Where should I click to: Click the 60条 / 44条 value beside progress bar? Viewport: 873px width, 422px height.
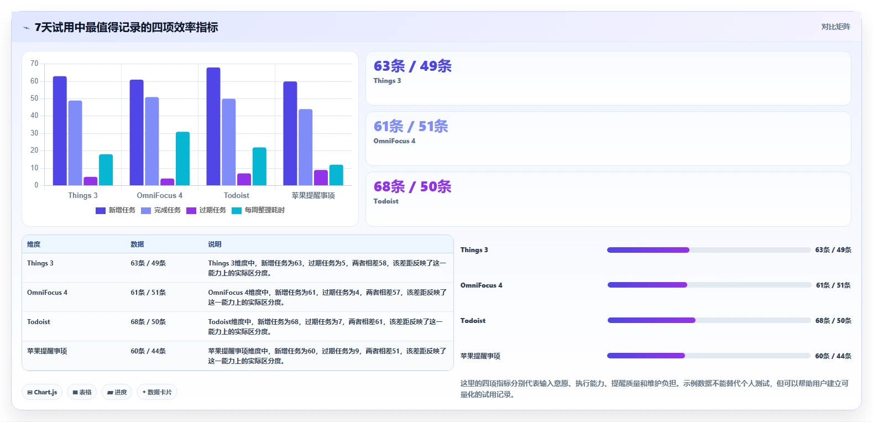coord(833,356)
